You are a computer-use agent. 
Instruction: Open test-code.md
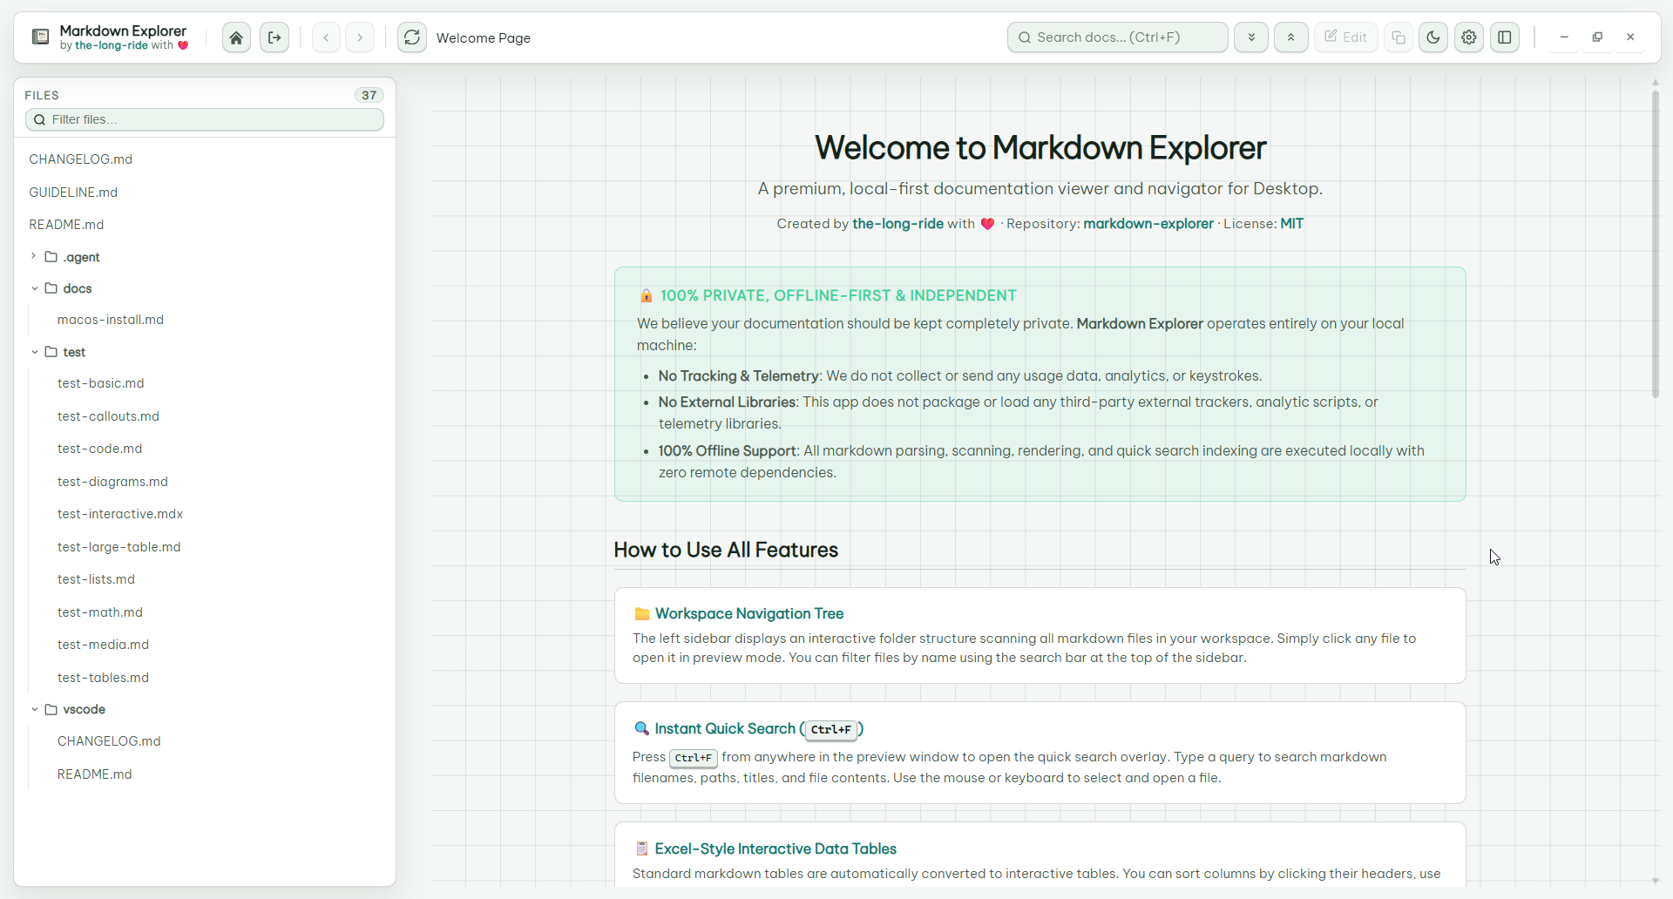click(x=99, y=449)
